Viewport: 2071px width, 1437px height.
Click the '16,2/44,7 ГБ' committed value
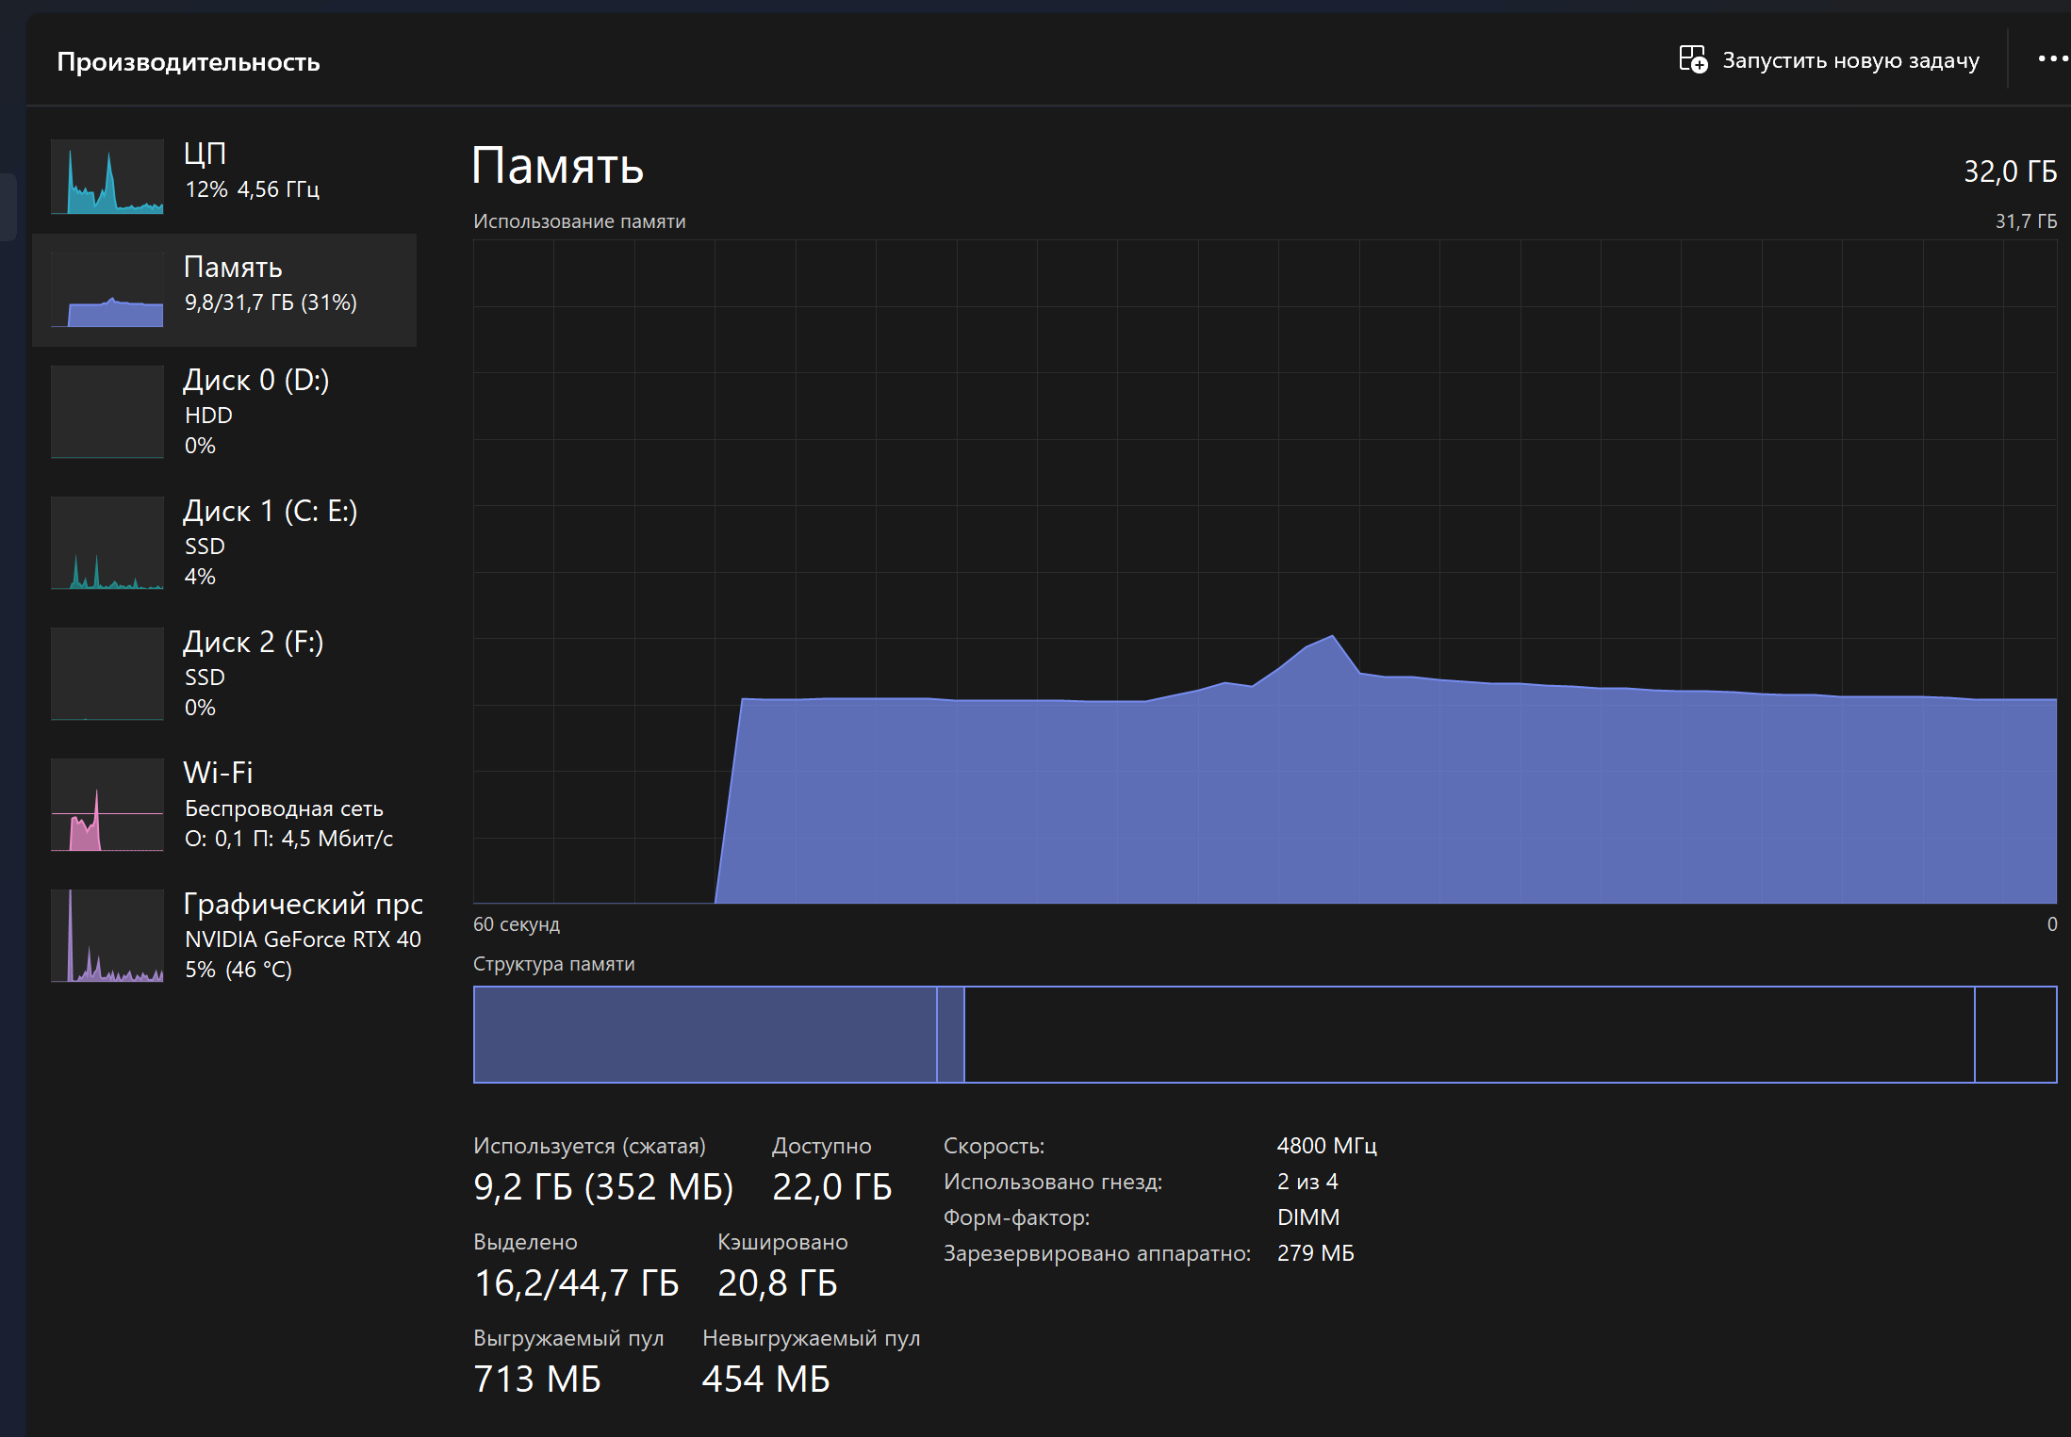click(x=576, y=1283)
